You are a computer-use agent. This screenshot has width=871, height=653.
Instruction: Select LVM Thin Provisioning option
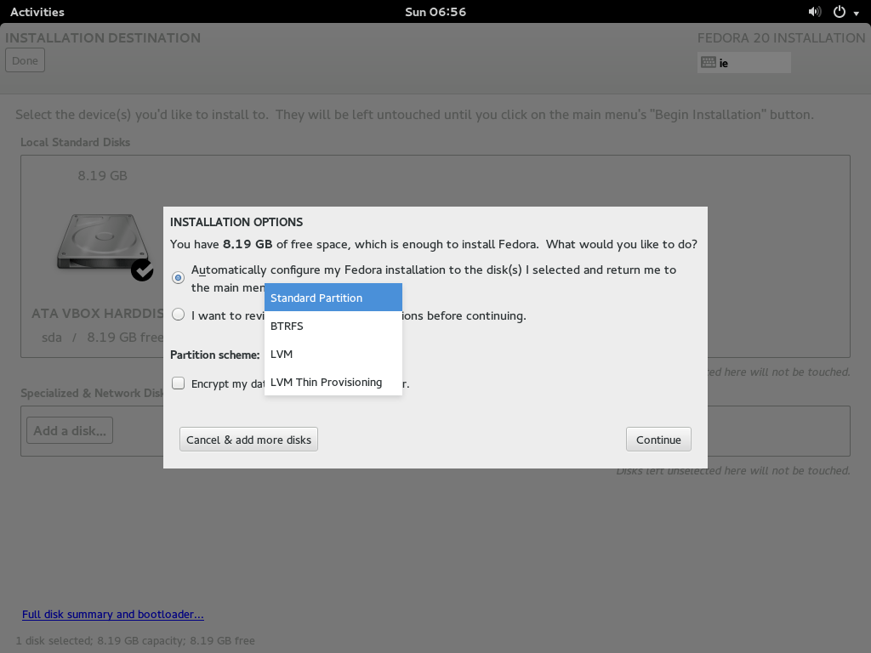(333, 382)
